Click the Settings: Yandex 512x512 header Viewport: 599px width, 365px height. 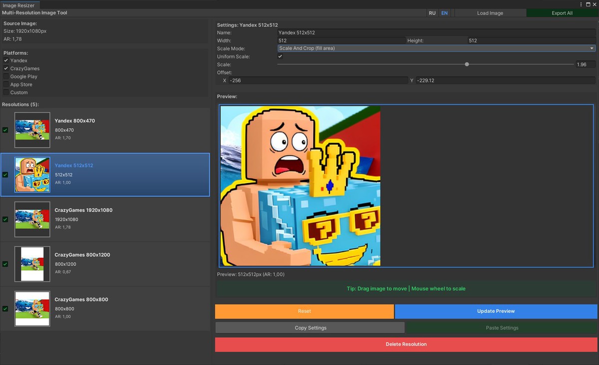click(248, 24)
